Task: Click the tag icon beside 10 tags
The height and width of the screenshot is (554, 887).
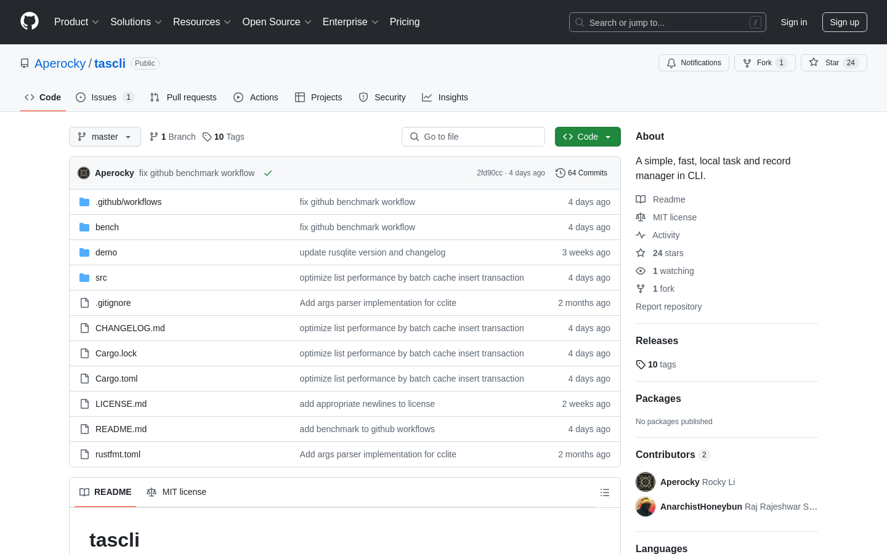Action: pyautogui.click(x=641, y=364)
